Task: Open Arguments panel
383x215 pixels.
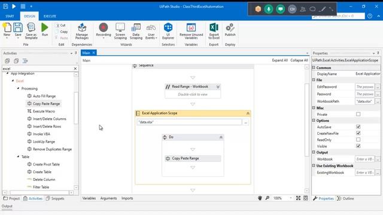Action: [x=108, y=198]
